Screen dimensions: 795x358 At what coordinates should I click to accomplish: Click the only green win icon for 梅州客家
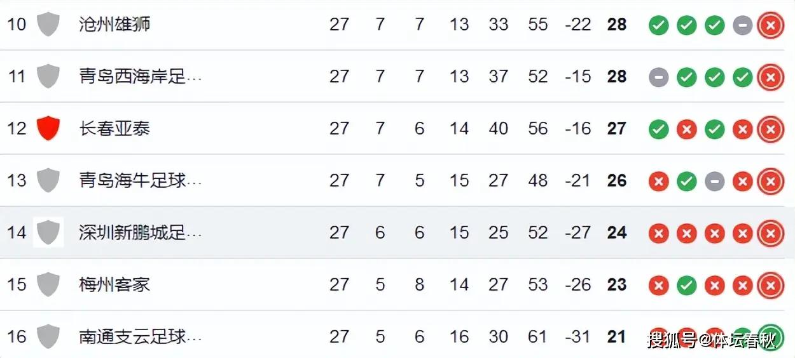click(x=686, y=286)
